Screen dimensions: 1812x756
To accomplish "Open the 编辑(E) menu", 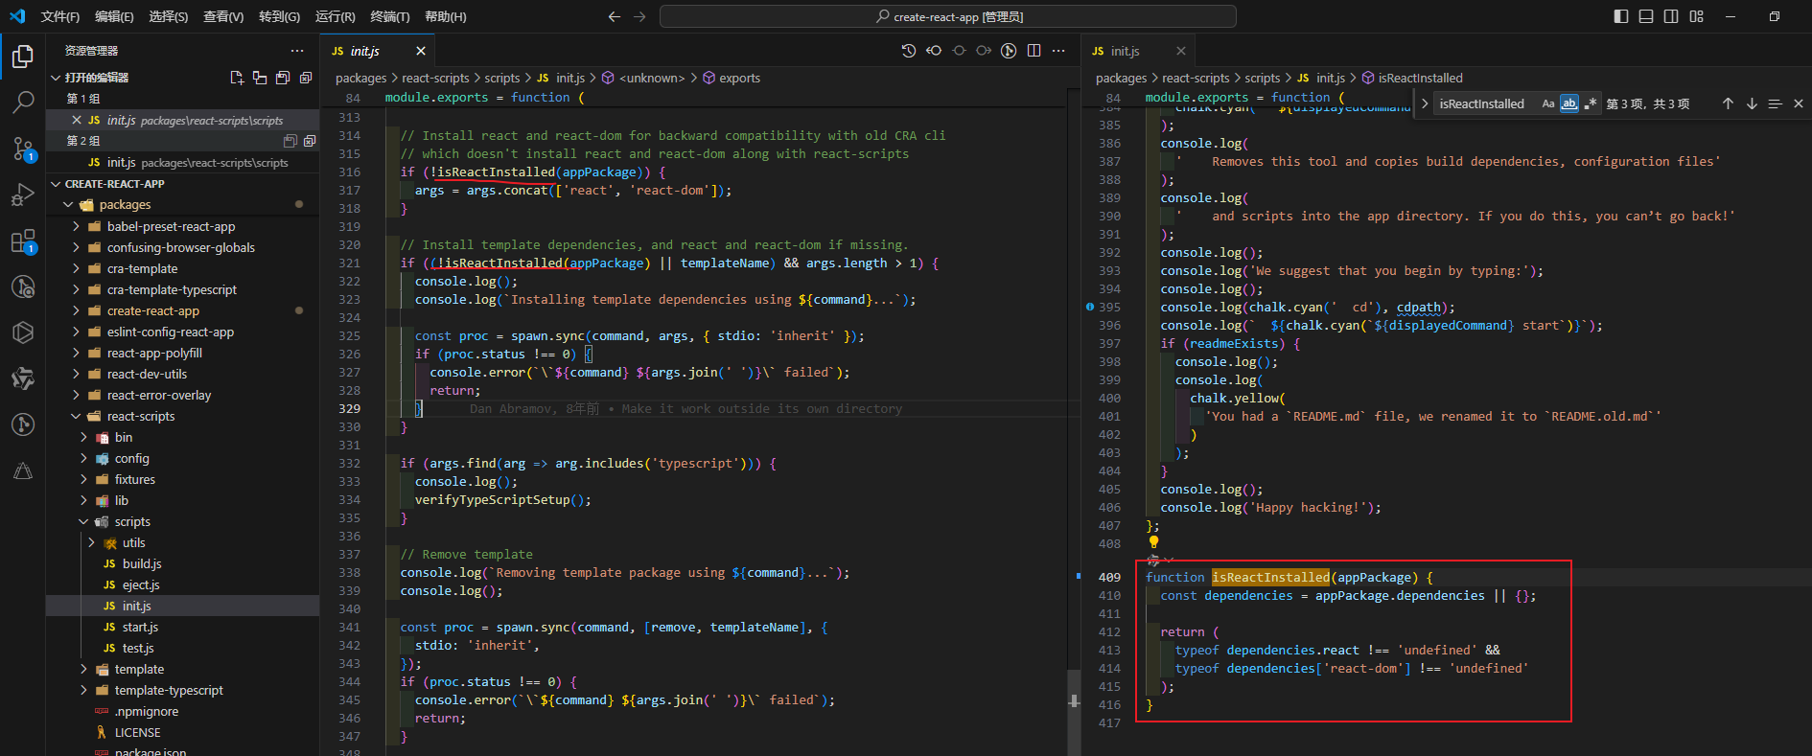I will click(114, 16).
